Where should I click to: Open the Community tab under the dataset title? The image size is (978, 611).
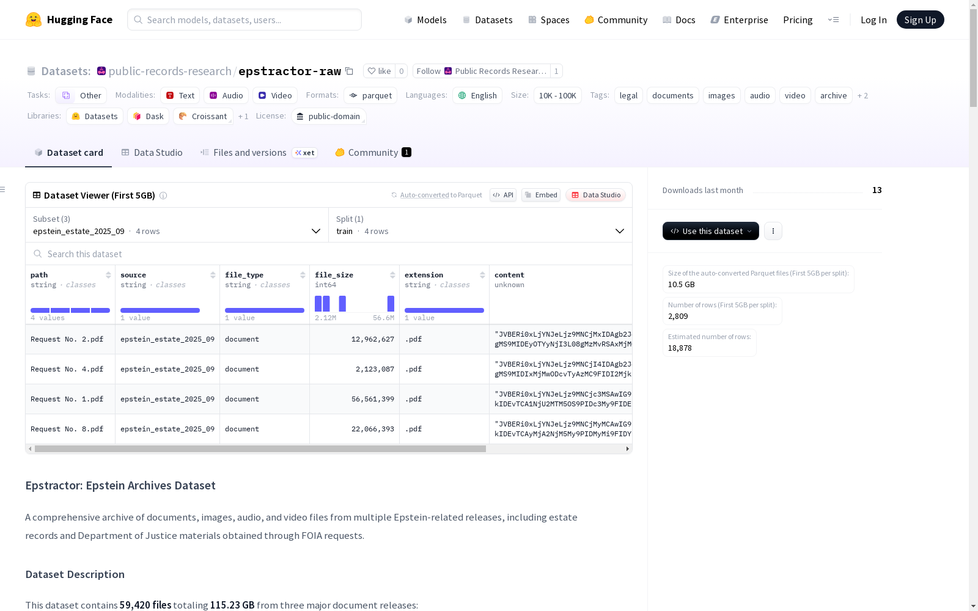click(x=373, y=153)
